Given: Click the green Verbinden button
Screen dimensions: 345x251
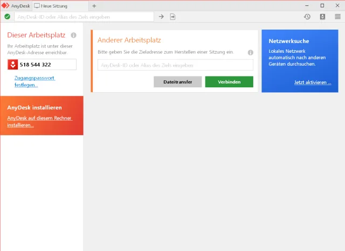Looking at the screenshot, I should tap(229, 82).
